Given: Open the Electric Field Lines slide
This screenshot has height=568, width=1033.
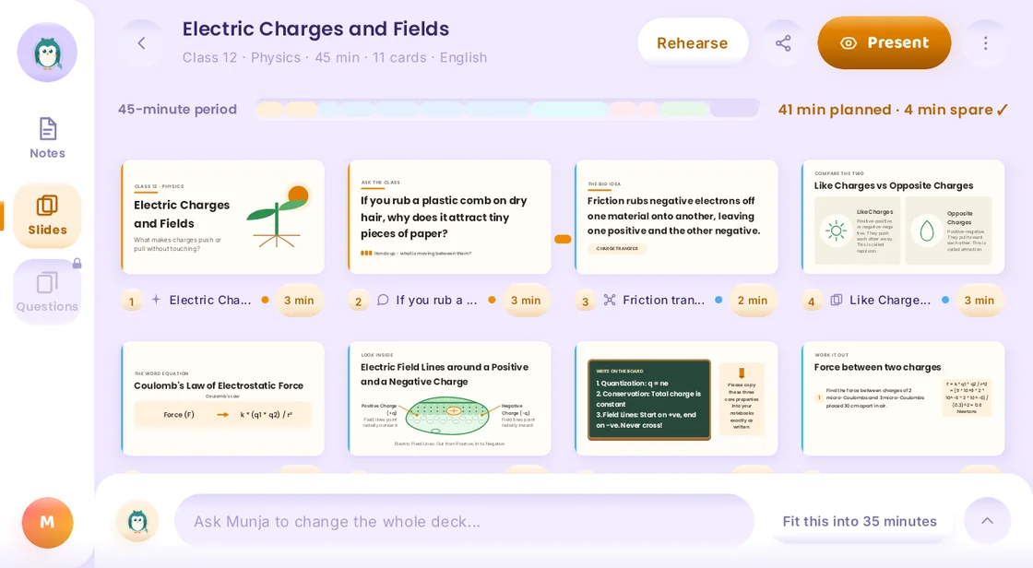Looking at the screenshot, I should tap(449, 398).
